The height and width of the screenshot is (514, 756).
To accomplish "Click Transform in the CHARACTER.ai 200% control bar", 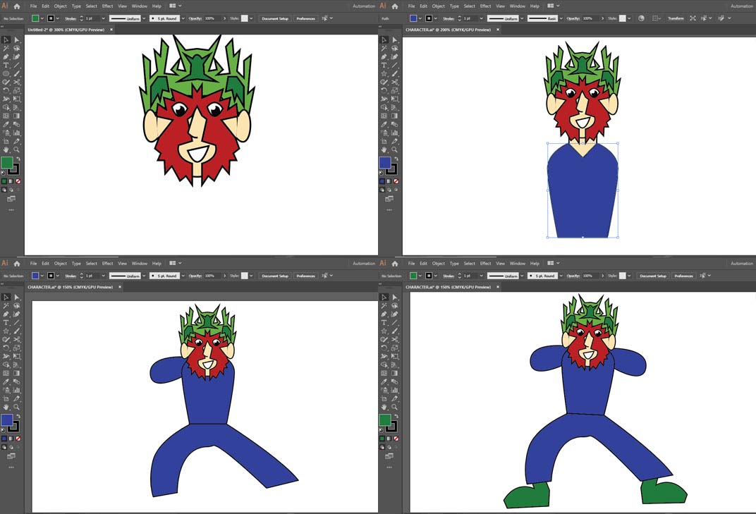I will (676, 18).
